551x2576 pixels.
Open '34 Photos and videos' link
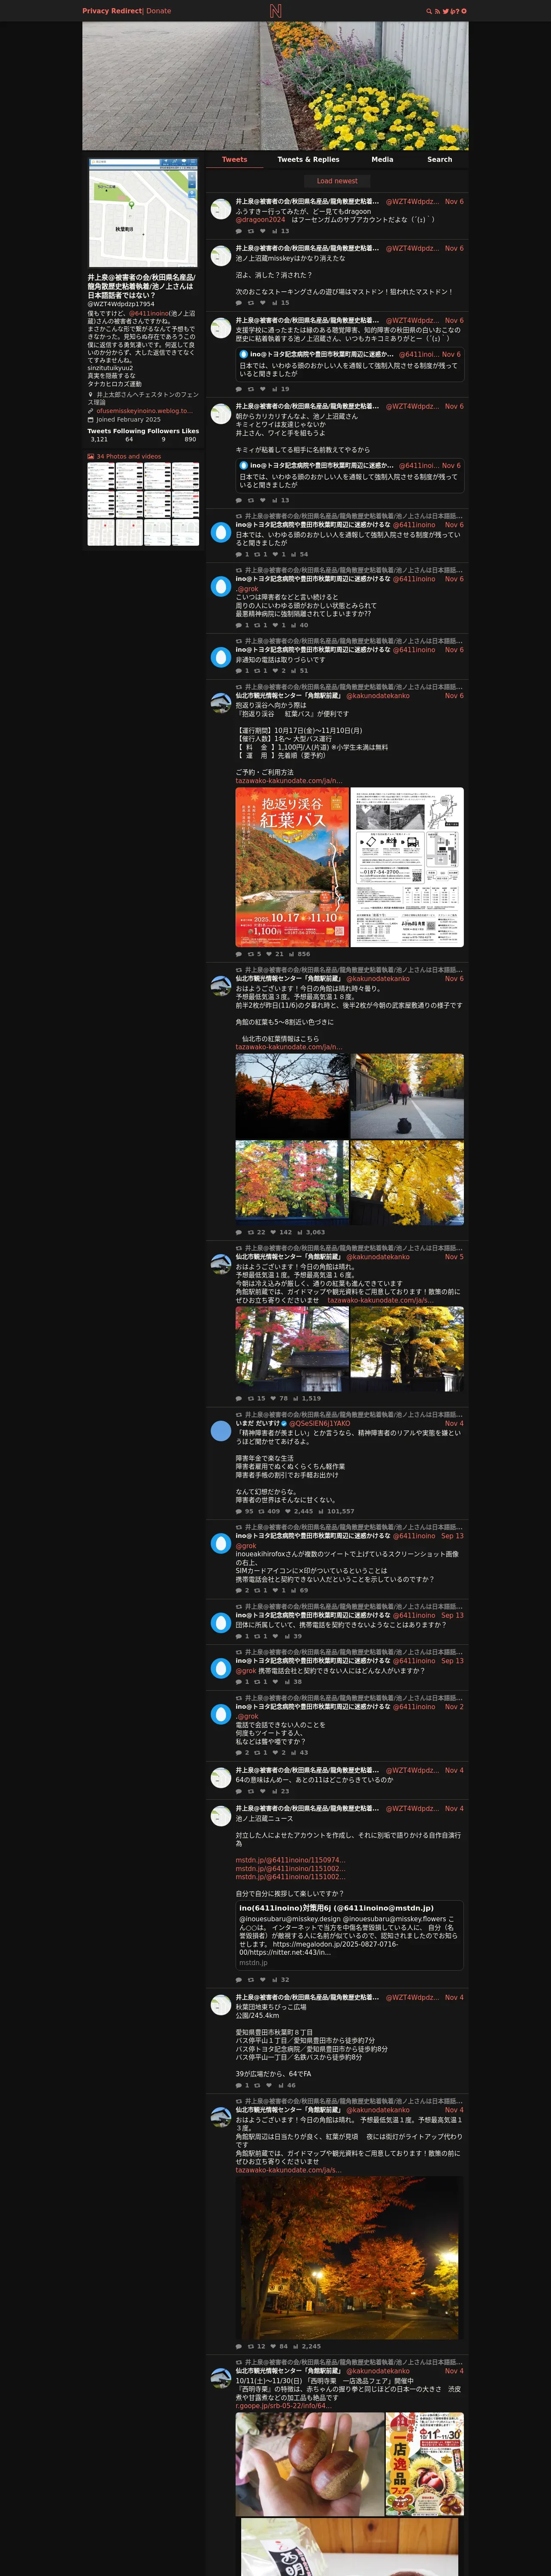pos(129,456)
